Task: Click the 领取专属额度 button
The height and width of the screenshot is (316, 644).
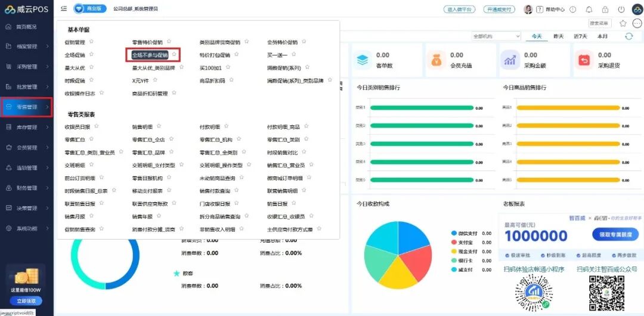Action: pos(612,234)
